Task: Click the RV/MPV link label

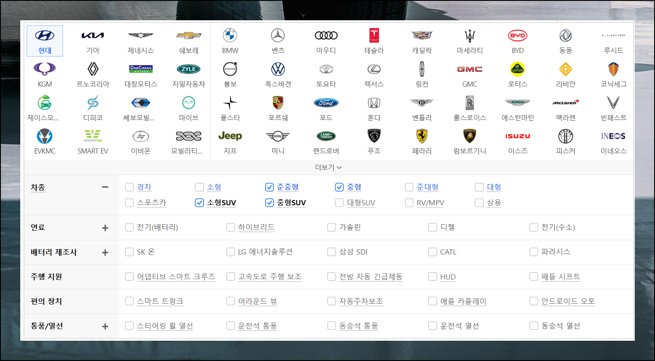Action: point(430,203)
